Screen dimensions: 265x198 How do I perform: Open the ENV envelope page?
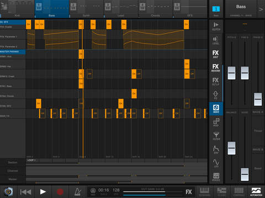click(x=216, y=150)
